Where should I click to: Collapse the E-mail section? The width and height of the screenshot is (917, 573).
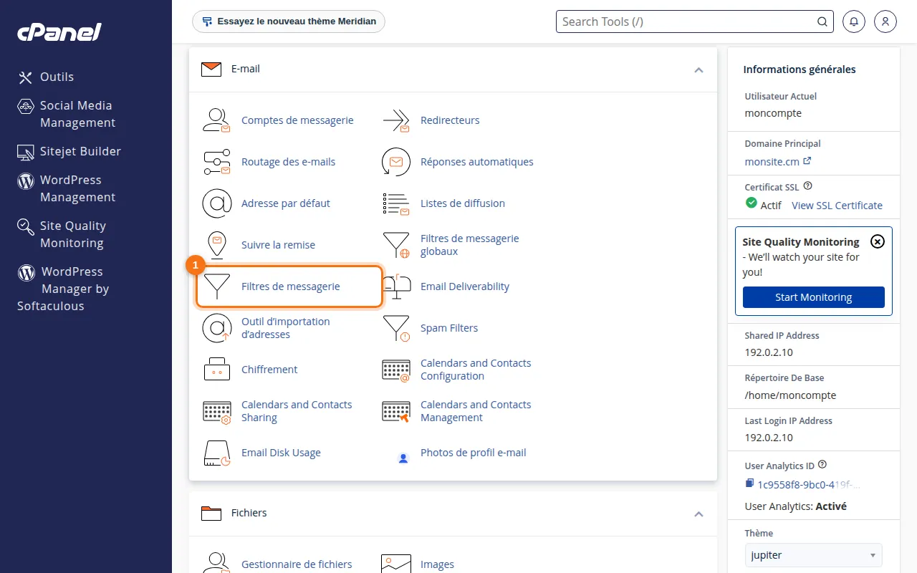point(698,69)
